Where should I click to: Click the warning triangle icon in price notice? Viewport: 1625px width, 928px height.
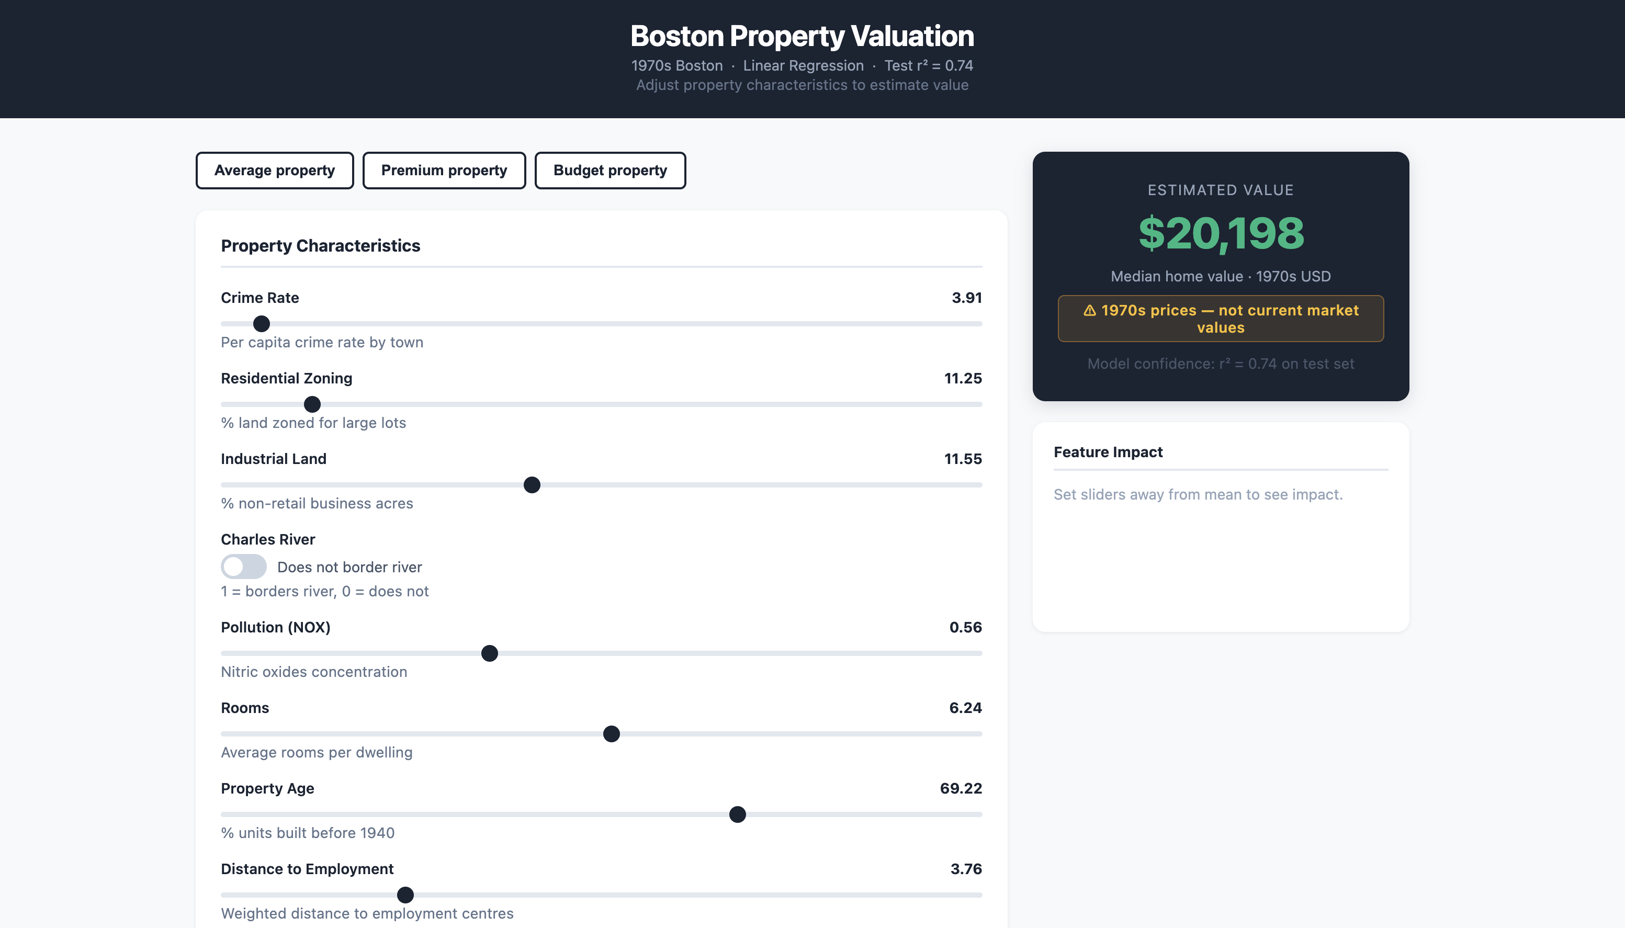pyautogui.click(x=1090, y=310)
